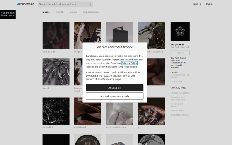Open the virtualité album cover
This screenshot has height=145, width=232.
point(56,111)
